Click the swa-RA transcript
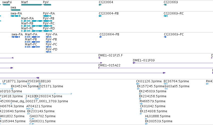The width and height of the screenshot is (213, 125). [x=15, y=16]
